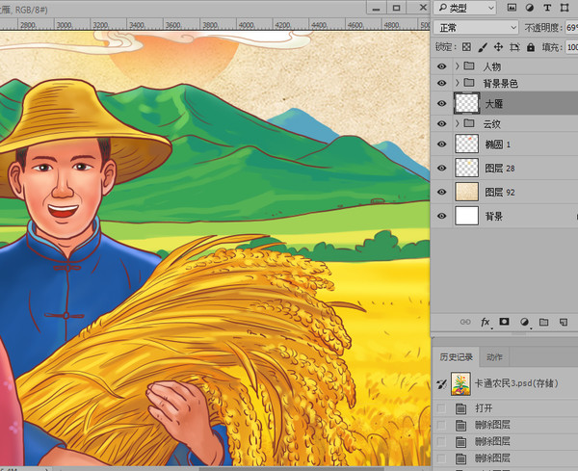Click folder icon of 背景景色 group
Viewport: 578px width, 471px height.
469,83
